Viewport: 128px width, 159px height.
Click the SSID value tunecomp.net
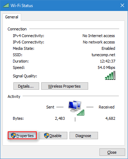tap(103, 55)
